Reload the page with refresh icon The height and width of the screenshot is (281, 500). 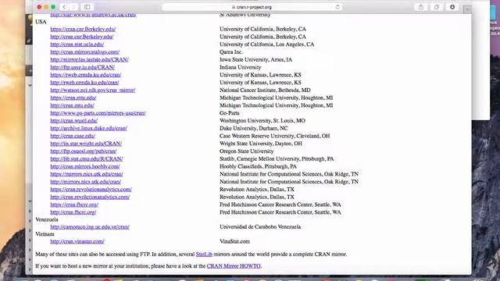337,7
